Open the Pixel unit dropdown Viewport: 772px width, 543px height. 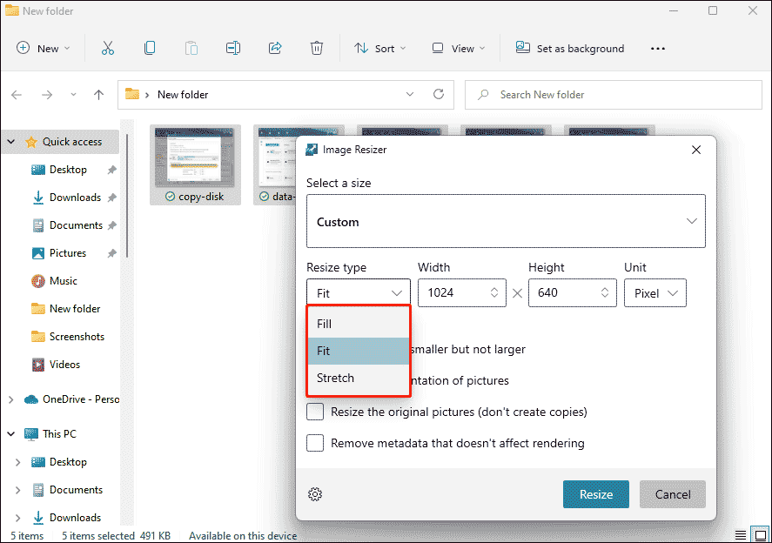[655, 292]
